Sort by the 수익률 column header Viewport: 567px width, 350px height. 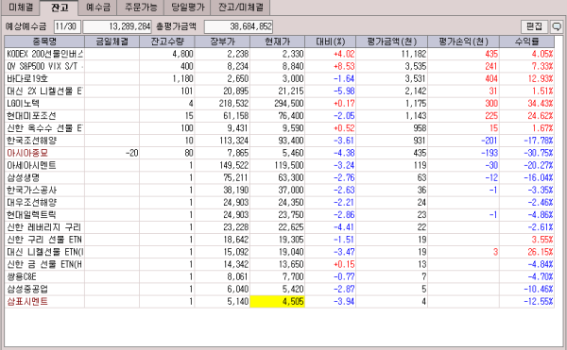point(526,42)
